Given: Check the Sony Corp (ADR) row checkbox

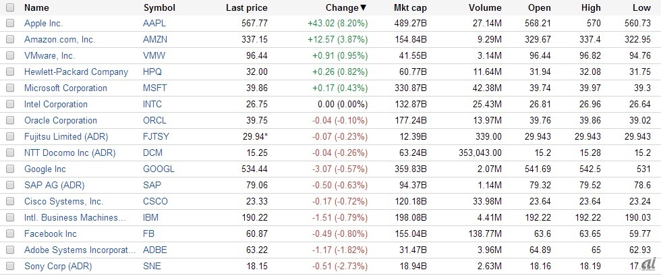Looking at the screenshot, I should click(x=9, y=267).
